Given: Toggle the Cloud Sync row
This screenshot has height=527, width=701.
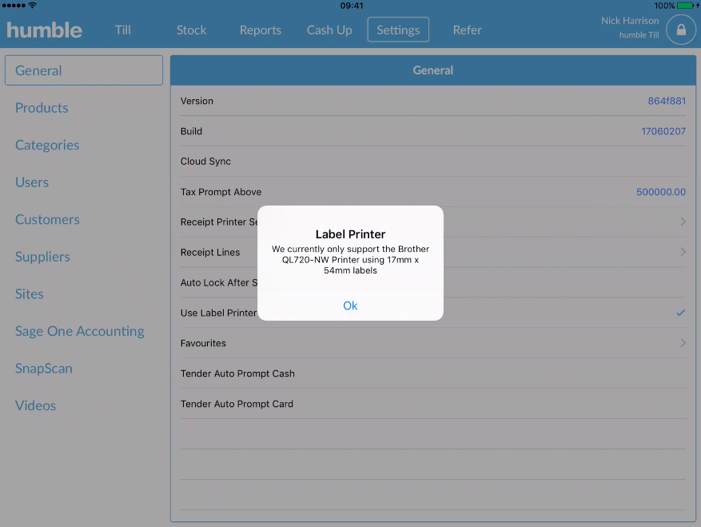Looking at the screenshot, I should 432,162.
